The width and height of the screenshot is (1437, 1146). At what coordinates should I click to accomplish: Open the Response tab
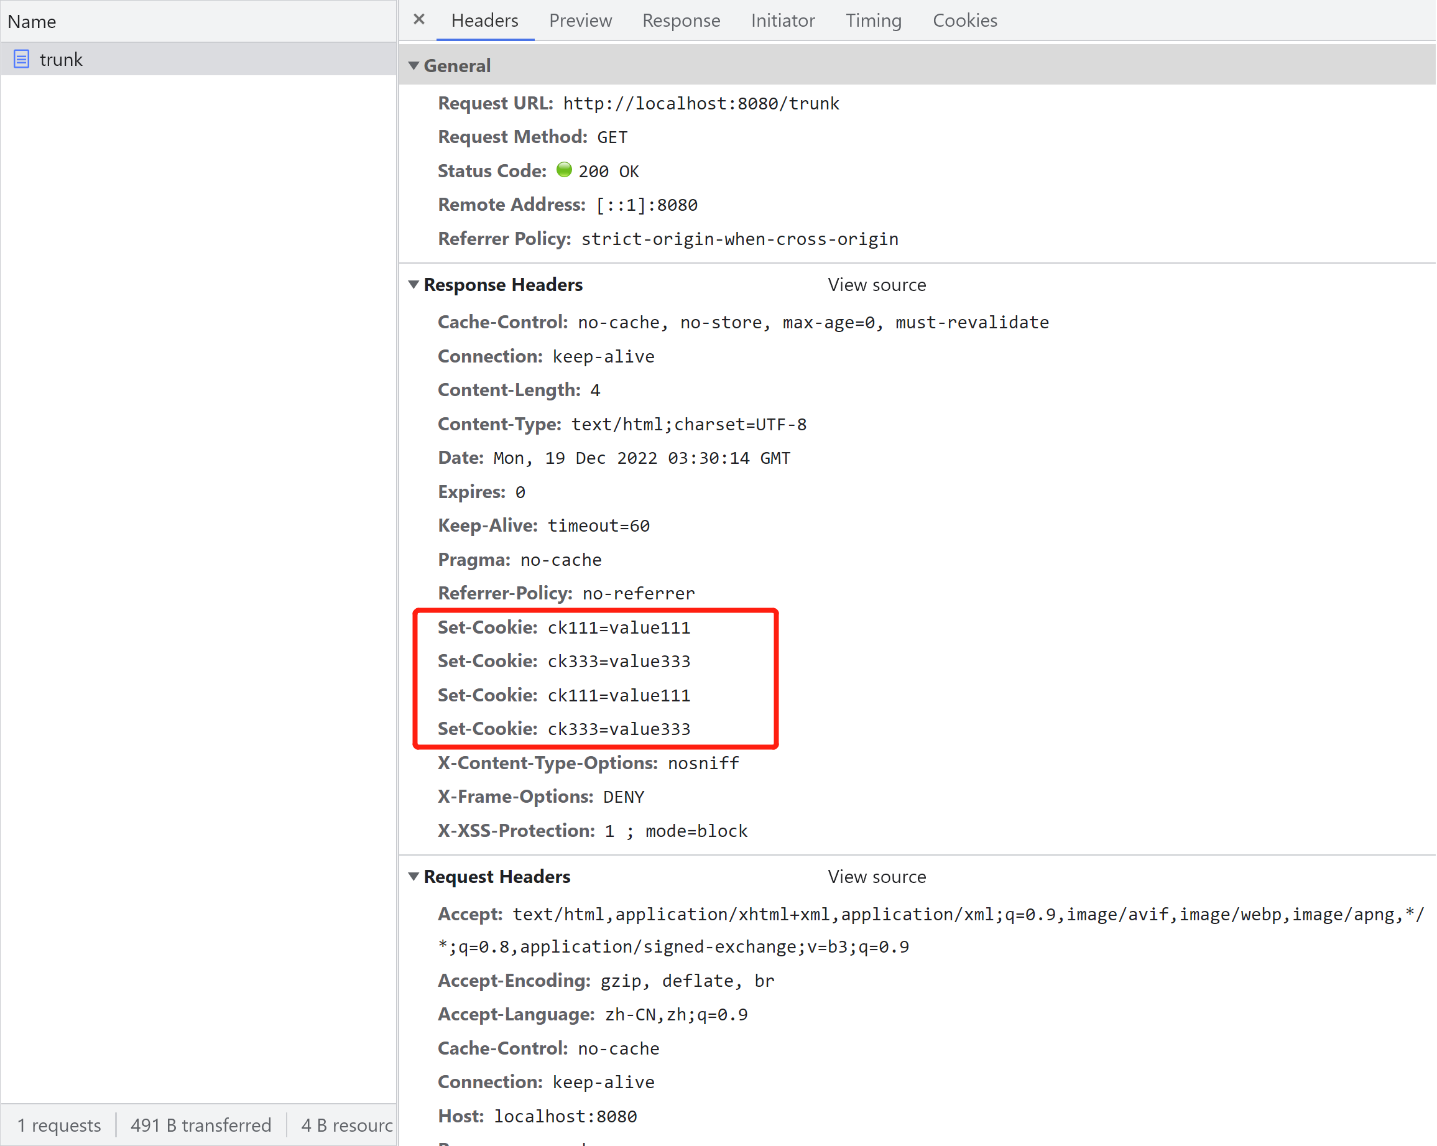(681, 20)
